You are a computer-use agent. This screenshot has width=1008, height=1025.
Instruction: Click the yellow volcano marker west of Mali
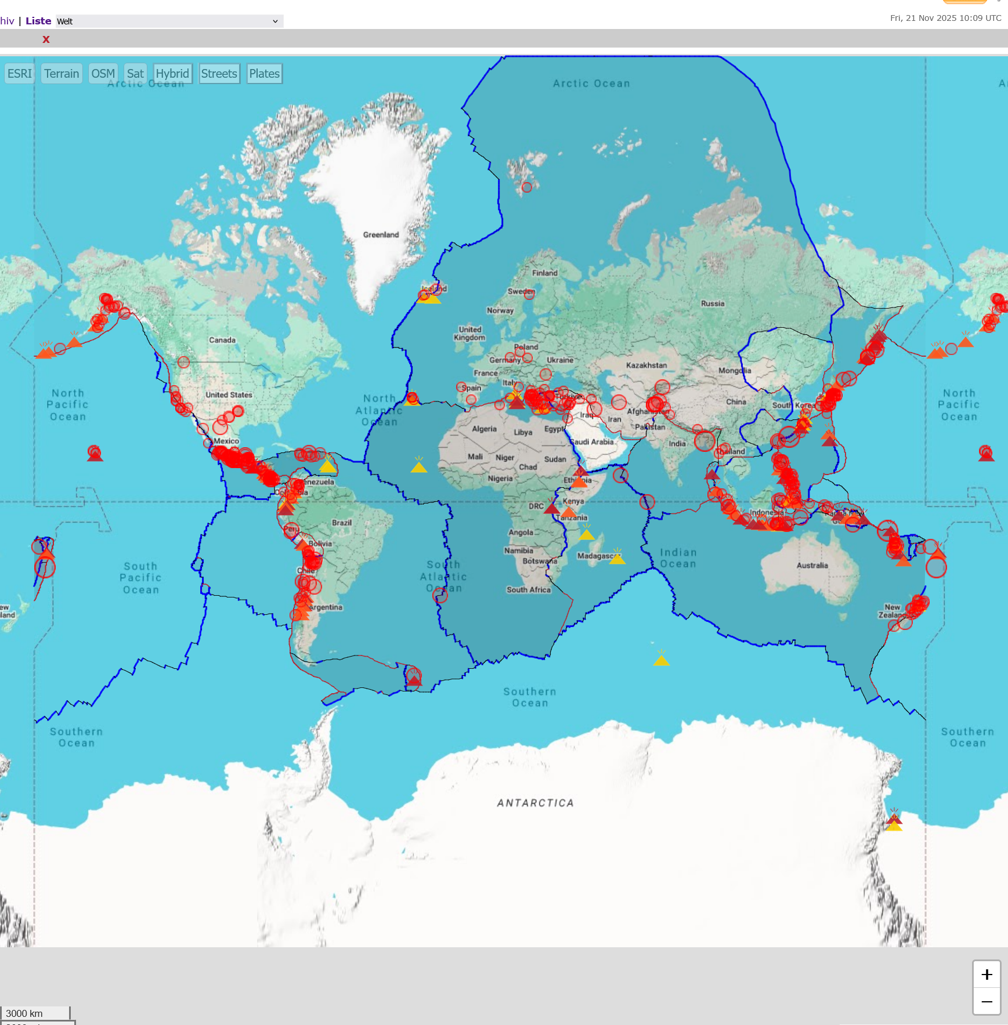point(418,466)
